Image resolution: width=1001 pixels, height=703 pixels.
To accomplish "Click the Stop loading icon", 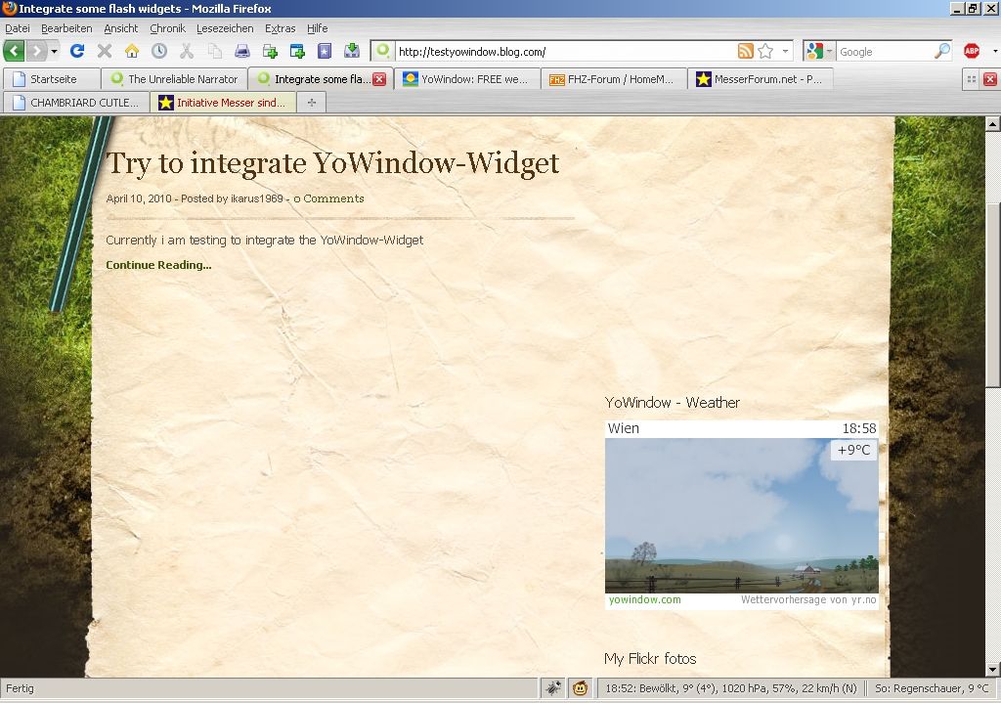I will [104, 50].
